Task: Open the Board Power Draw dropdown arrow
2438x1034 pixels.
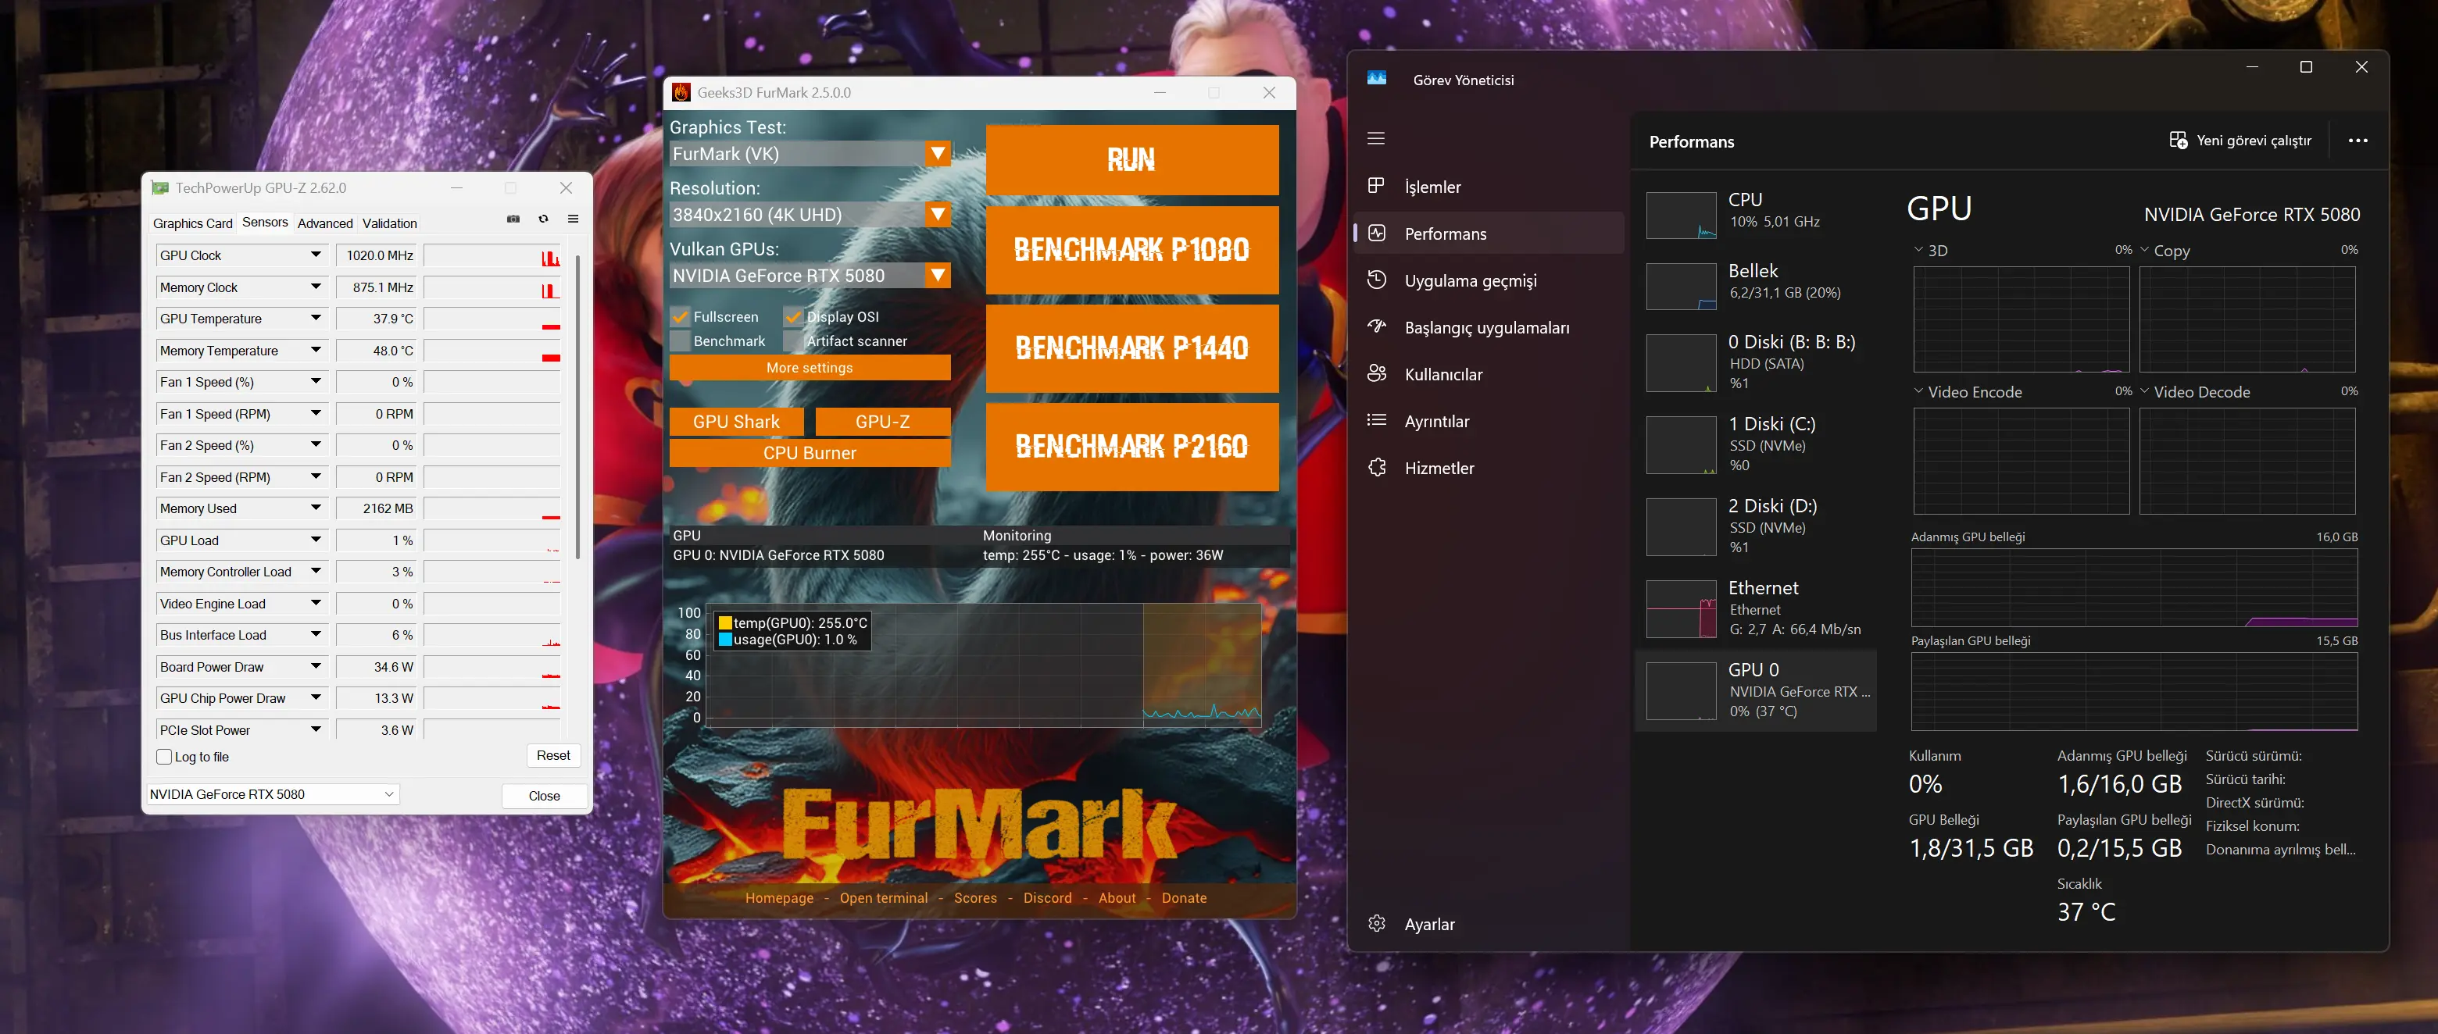Action: (x=316, y=666)
